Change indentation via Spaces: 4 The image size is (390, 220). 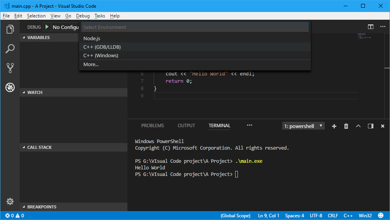click(x=295, y=215)
